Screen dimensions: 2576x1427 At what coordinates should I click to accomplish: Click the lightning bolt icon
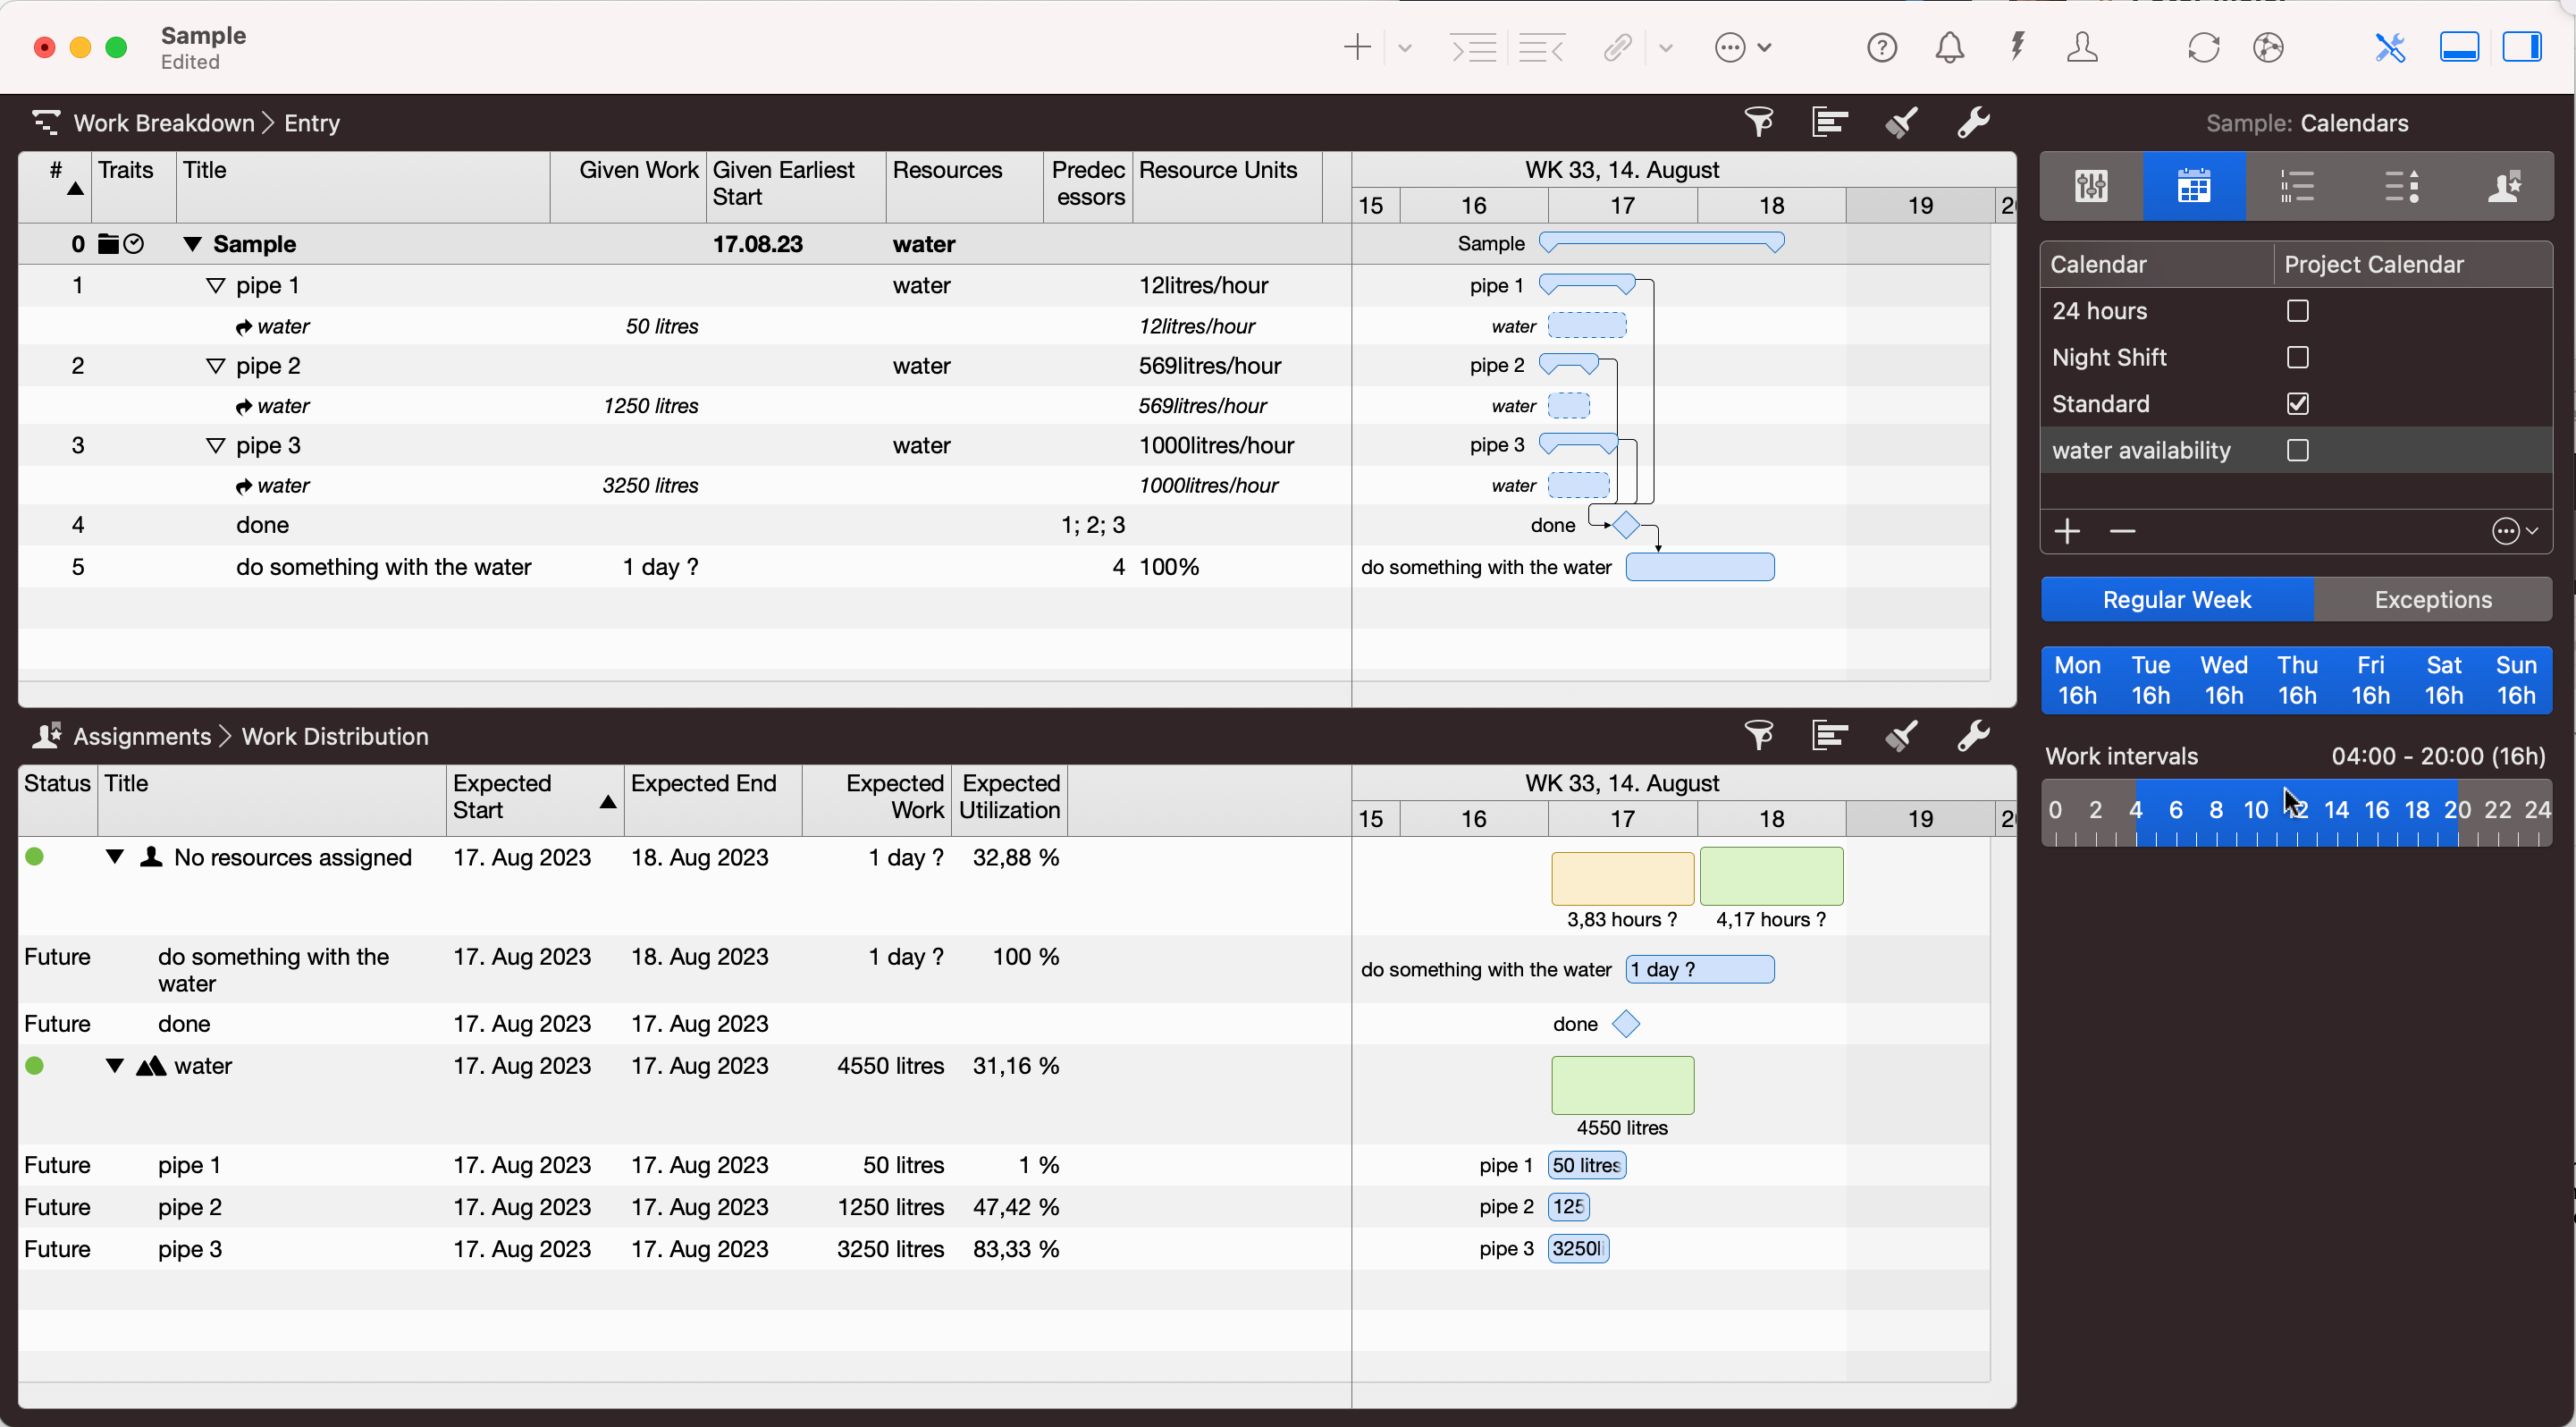2017,47
